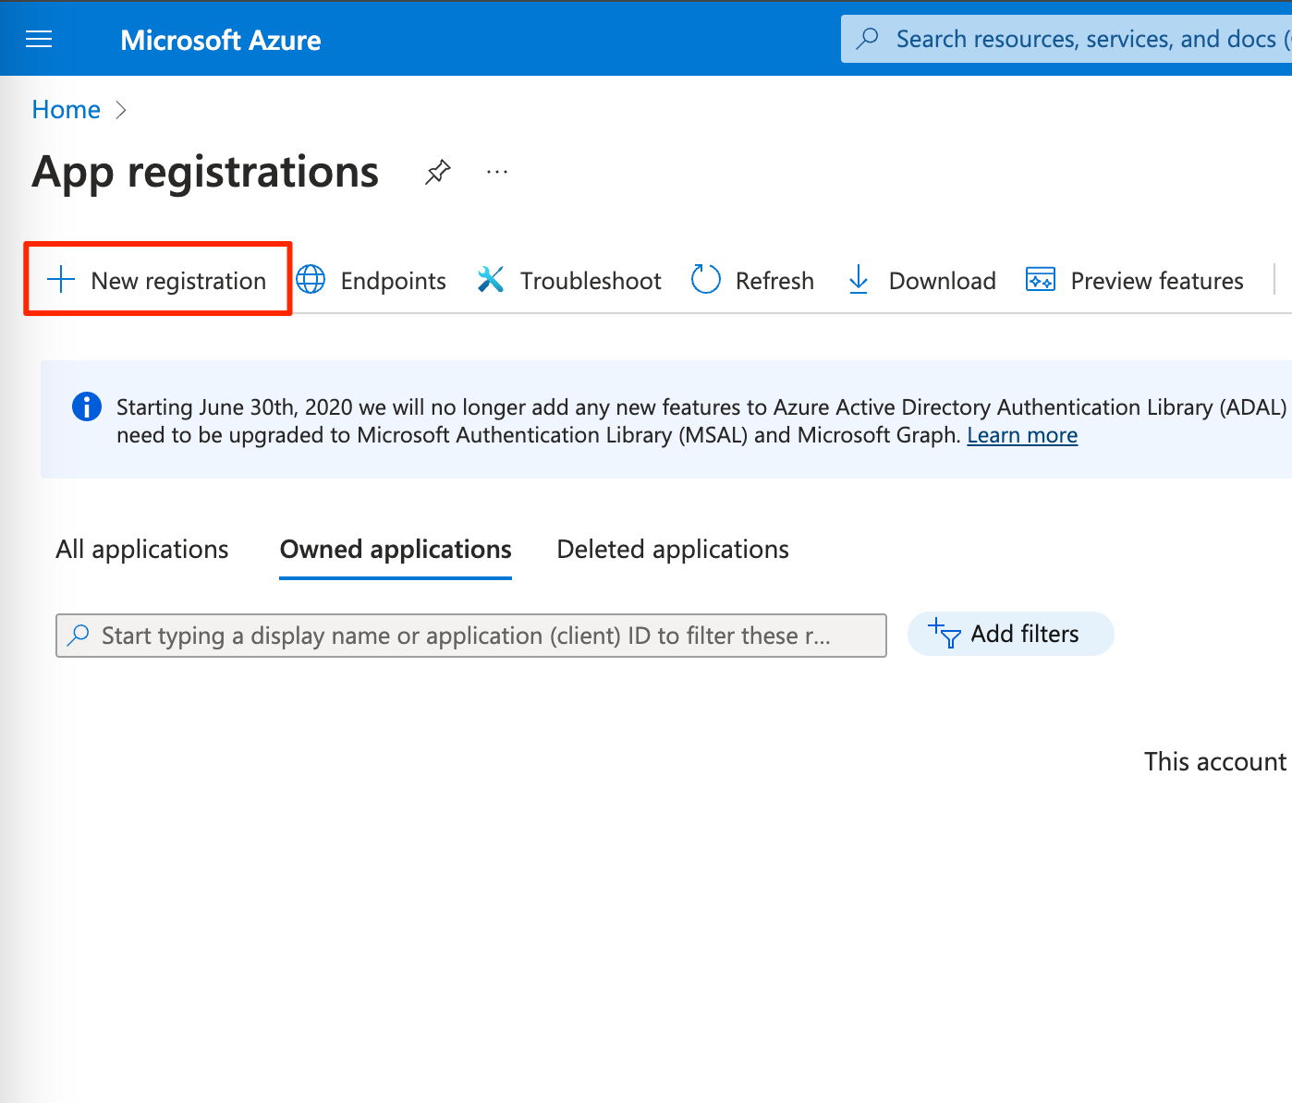Click the New registration plus icon
The image size is (1292, 1103).
60,279
